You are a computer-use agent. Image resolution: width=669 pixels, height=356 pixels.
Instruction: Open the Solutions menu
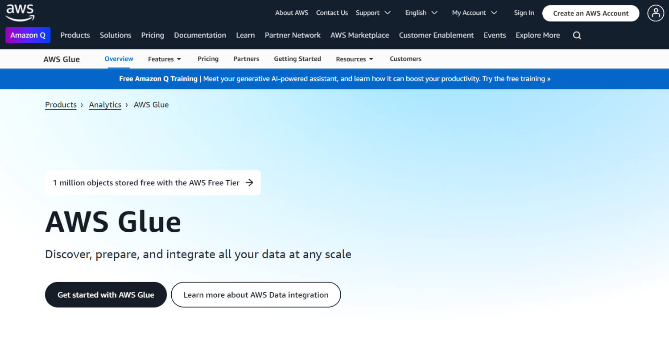[x=116, y=35]
